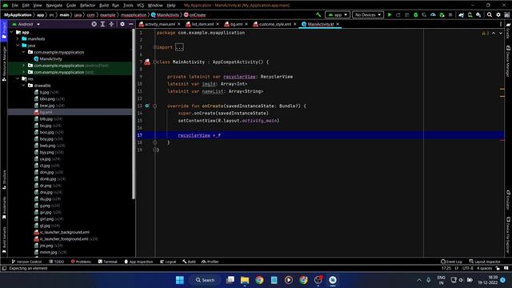Click the gray Stop button in toolbar
Screen dimensions: 512x288
450,14
